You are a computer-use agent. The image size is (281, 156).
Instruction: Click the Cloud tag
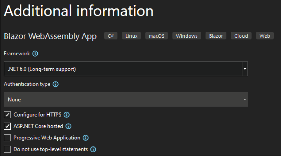pyautogui.click(x=241, y=36)
